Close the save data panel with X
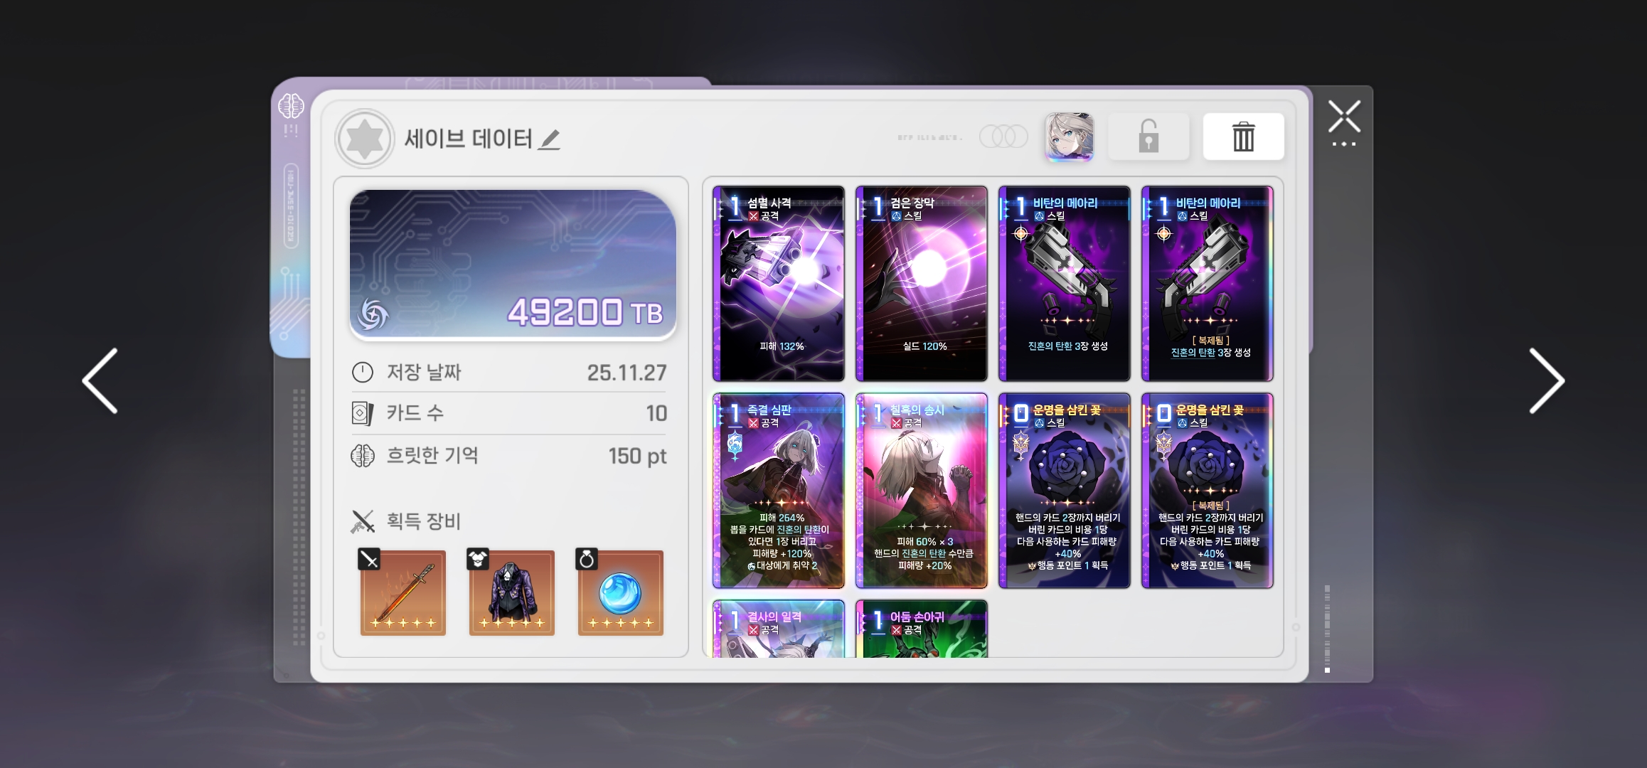The image size is (1647, 768). tap(1344, 117)
